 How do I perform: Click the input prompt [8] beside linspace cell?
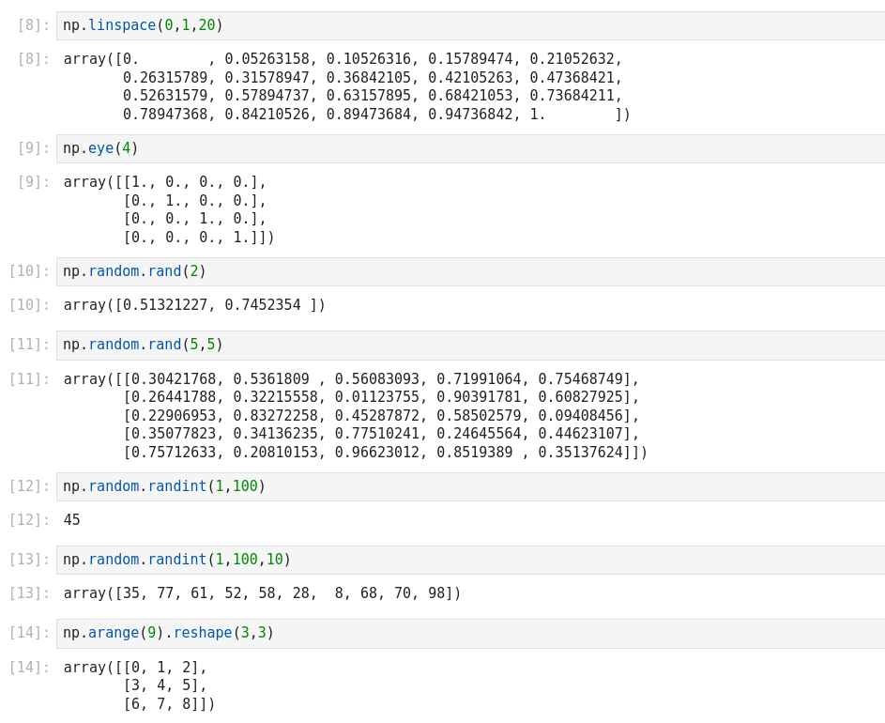(33, 25)
